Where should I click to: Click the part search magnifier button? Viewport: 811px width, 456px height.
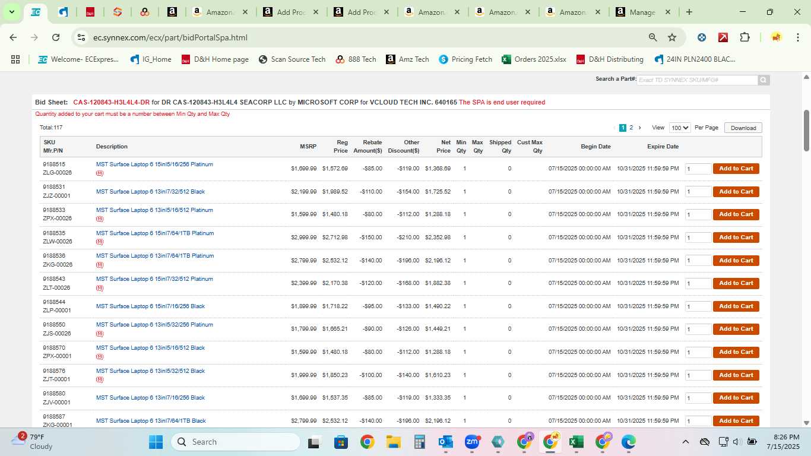764,80
